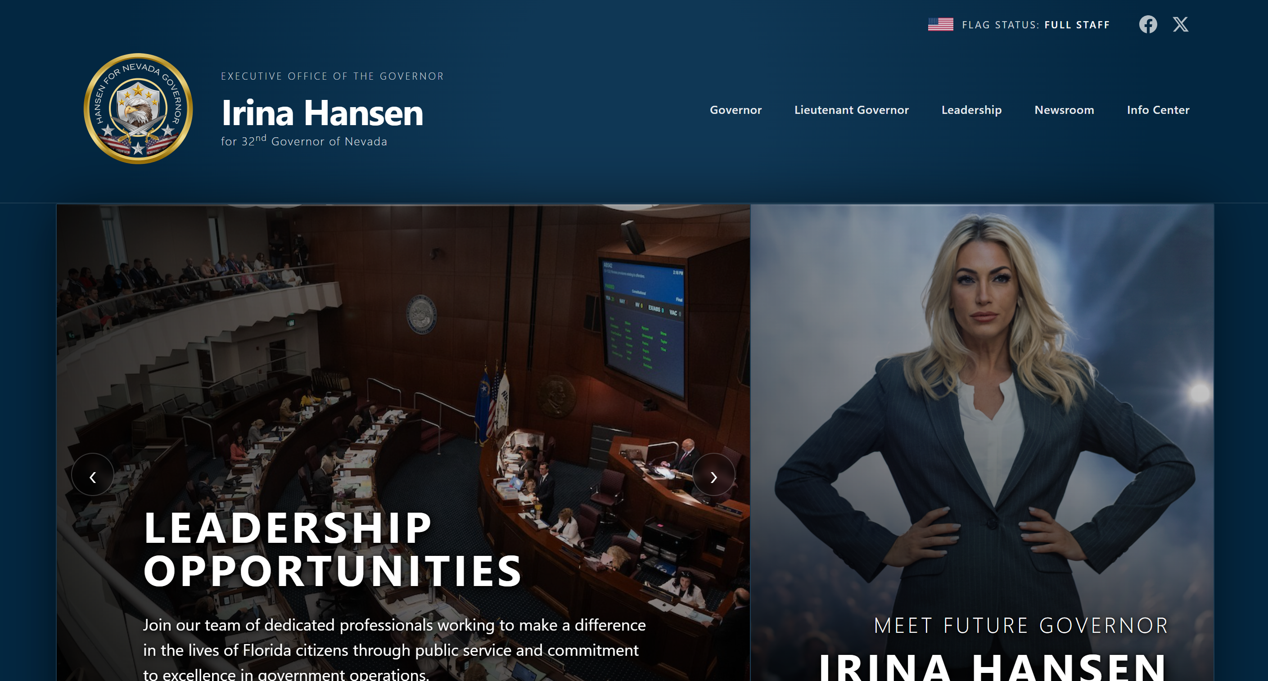The width and height of the screenshot is (1268, 681).
Task: Click the Hansen for Nevada Governor seal
Action: click(138, 109)
